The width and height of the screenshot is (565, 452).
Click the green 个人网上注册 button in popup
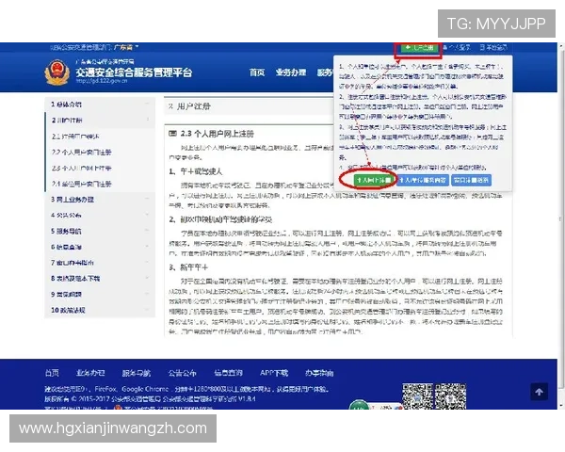pos(374,180)
